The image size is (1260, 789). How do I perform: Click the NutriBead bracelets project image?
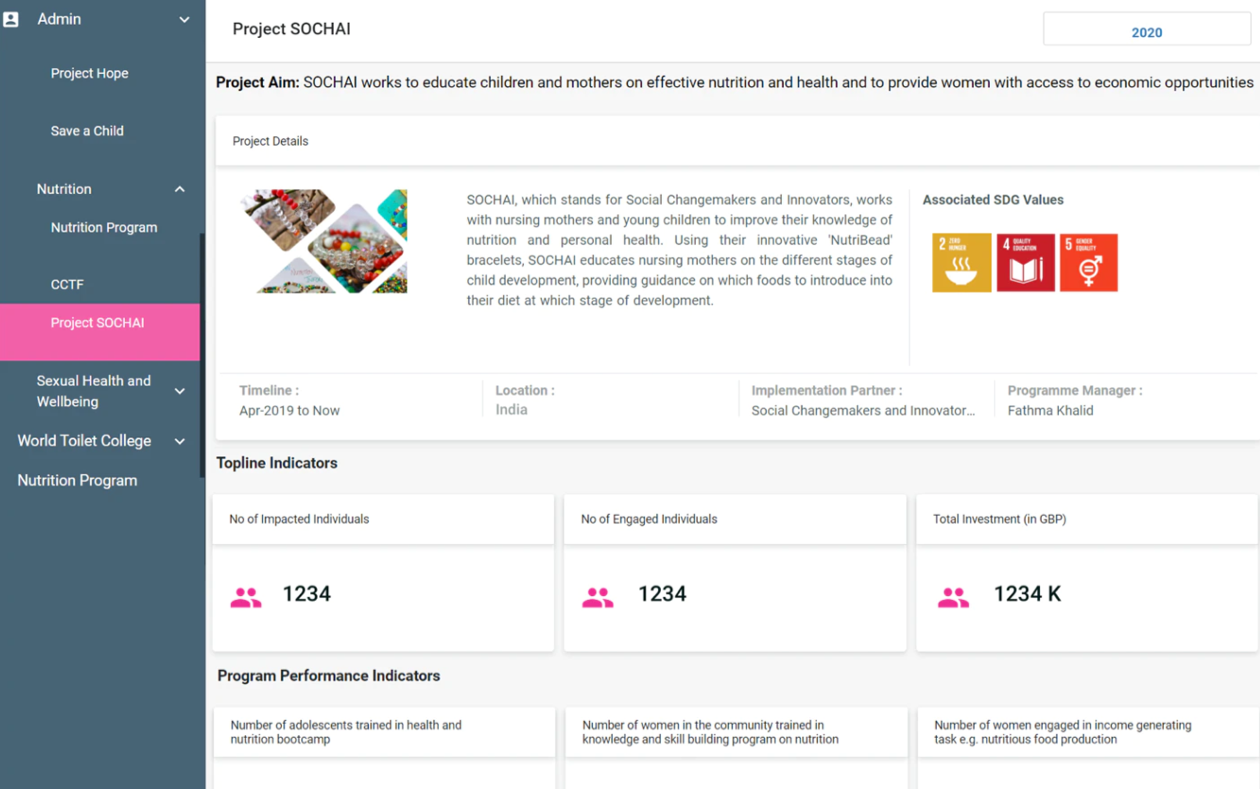(324, 241)
